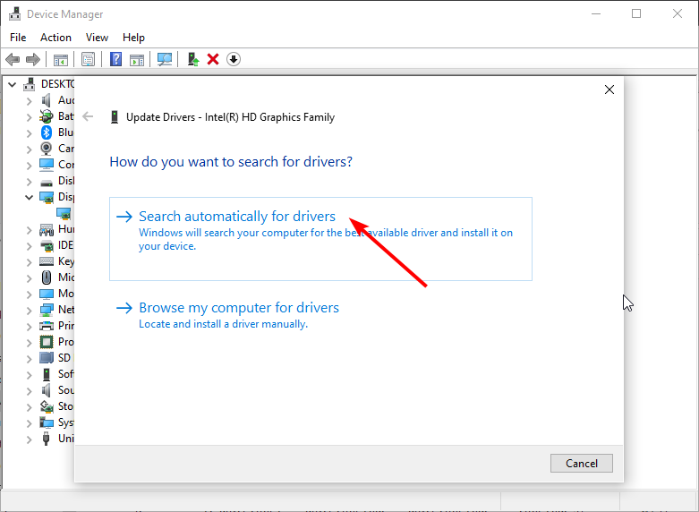Click the Print queues printer icon

point(47,326)
